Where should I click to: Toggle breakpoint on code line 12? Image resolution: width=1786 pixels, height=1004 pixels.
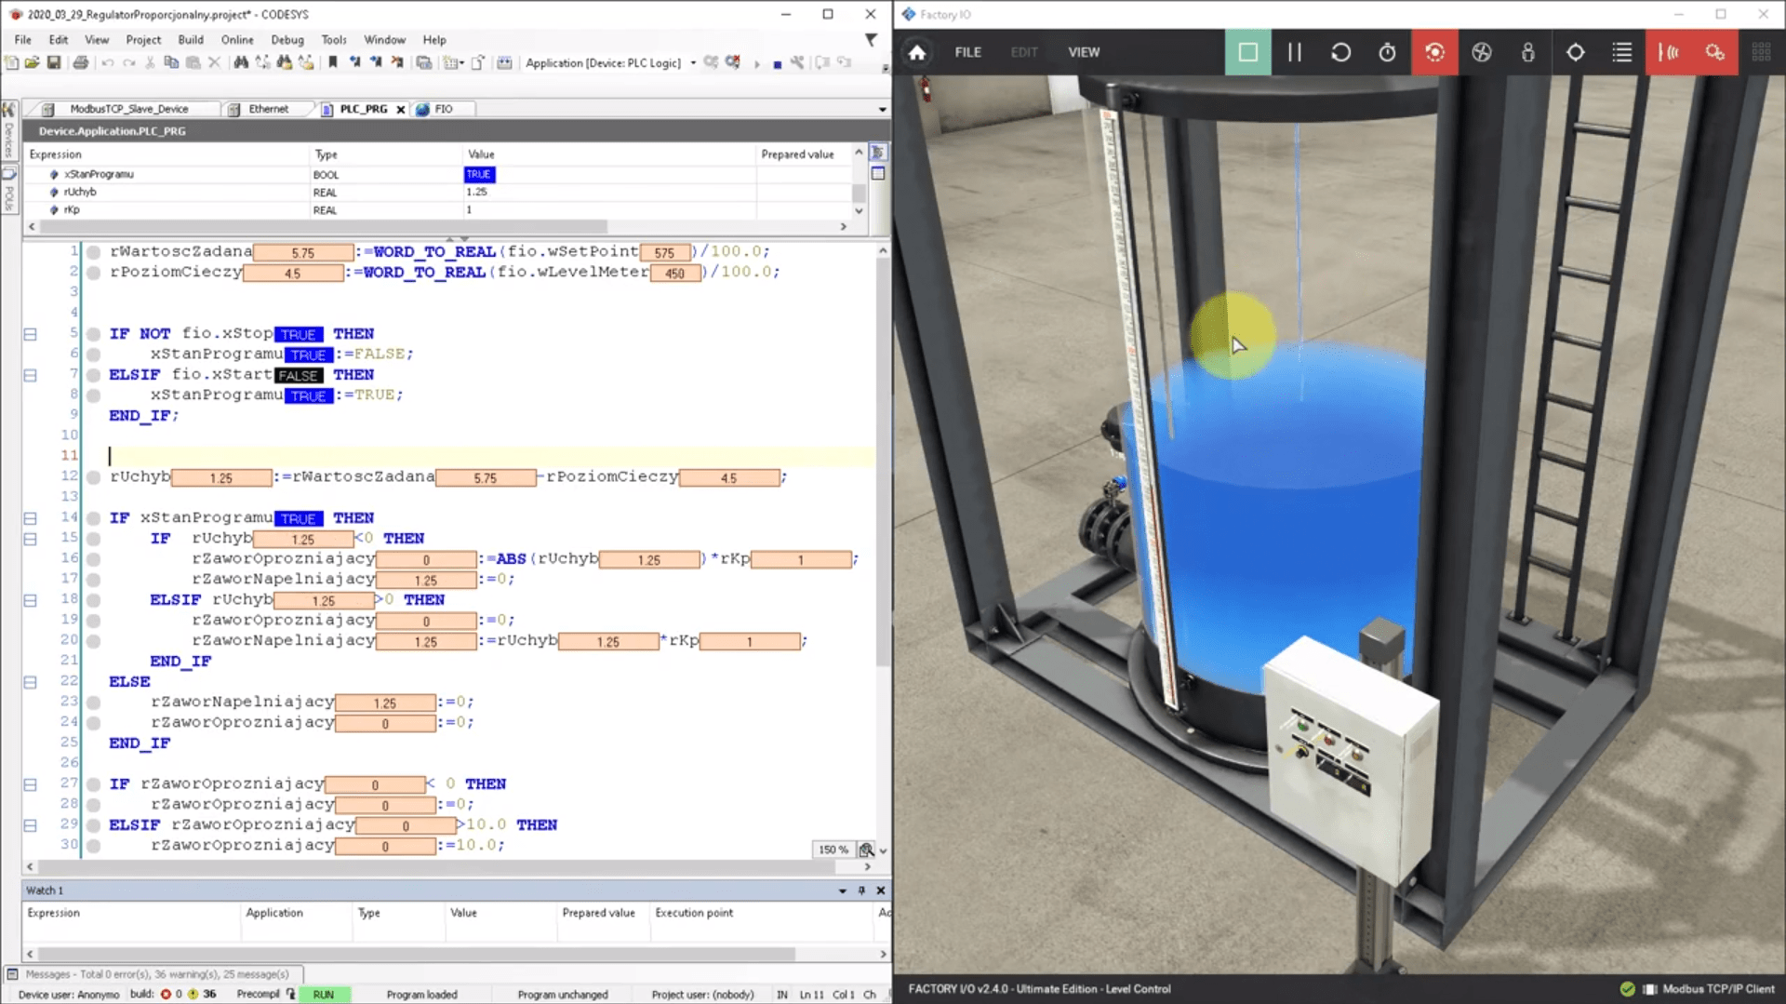coord(94,477)
